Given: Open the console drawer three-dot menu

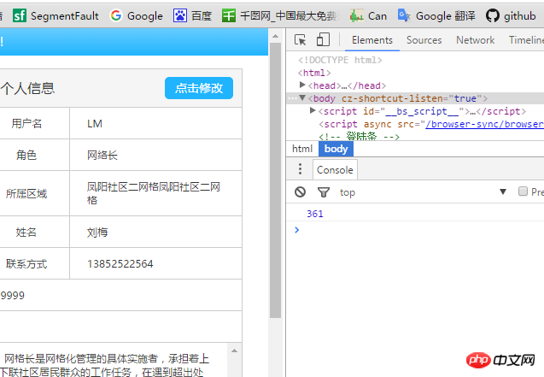Looking at the screenshot, I should click(x=300, y=169).
